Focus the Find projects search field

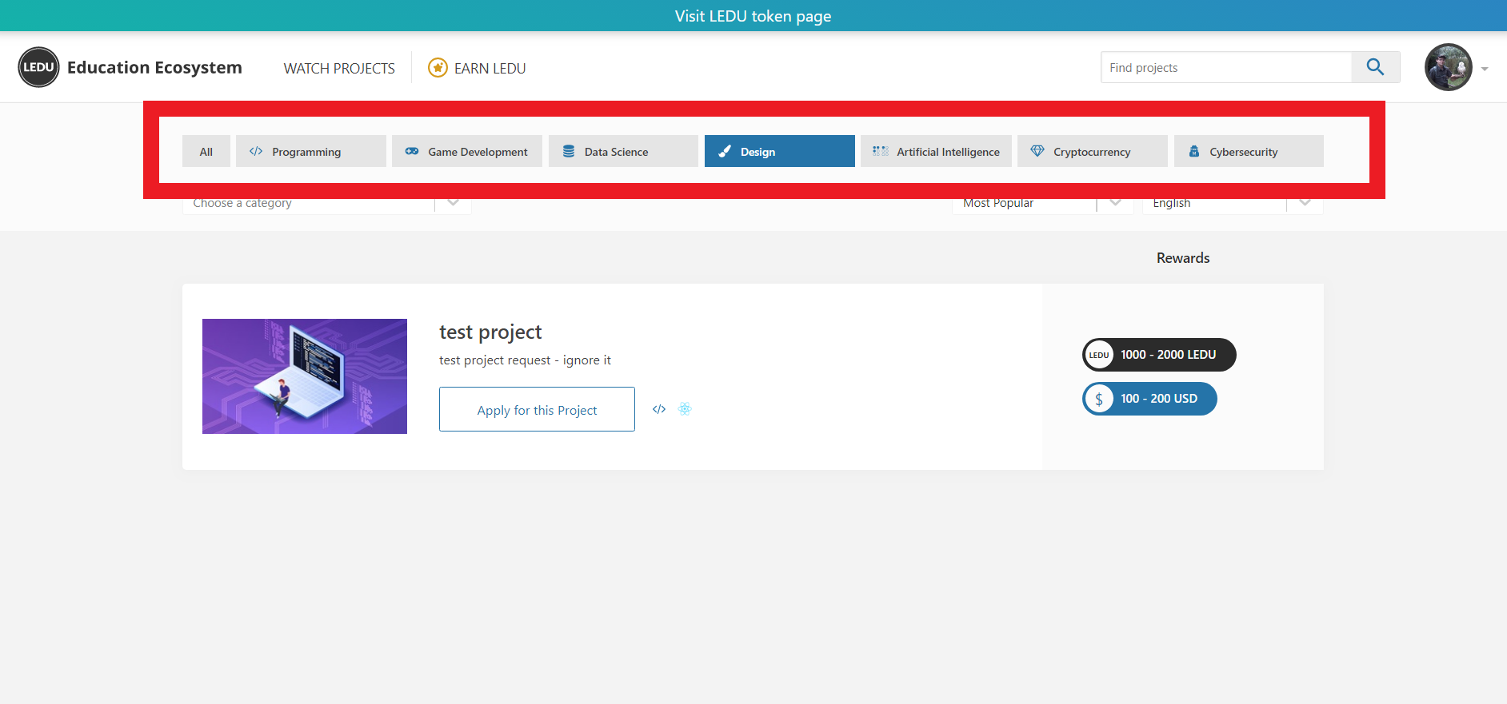pyautogui.click(x=1225, y=67)
